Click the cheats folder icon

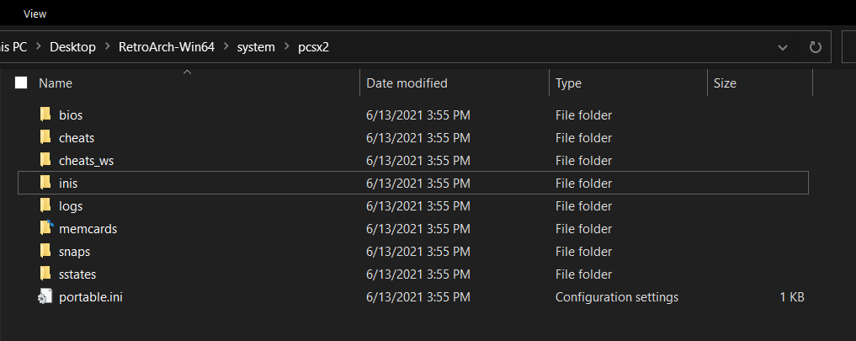[x=45, y=138]
